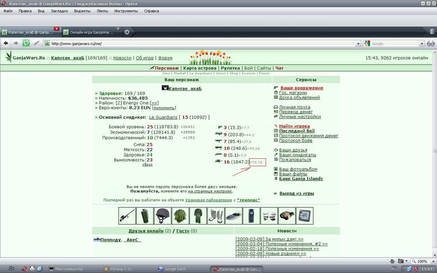
Task: Click Выход из игры link
Action: tap(297, 193)
